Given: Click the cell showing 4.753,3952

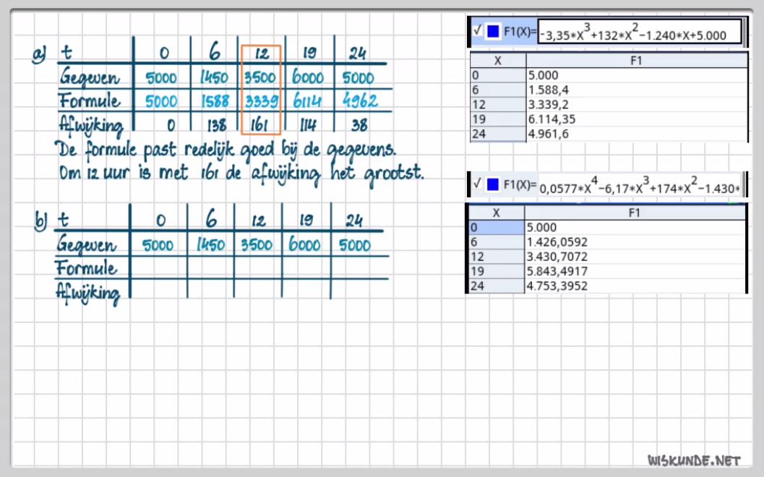Looking at the screenshot, I should pyautogui.click(x=636, y=286).
